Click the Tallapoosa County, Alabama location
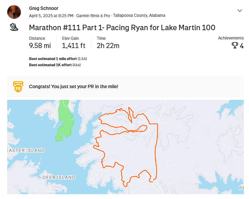The width and height of the screenshot is (249, 199). pos(139,15)
